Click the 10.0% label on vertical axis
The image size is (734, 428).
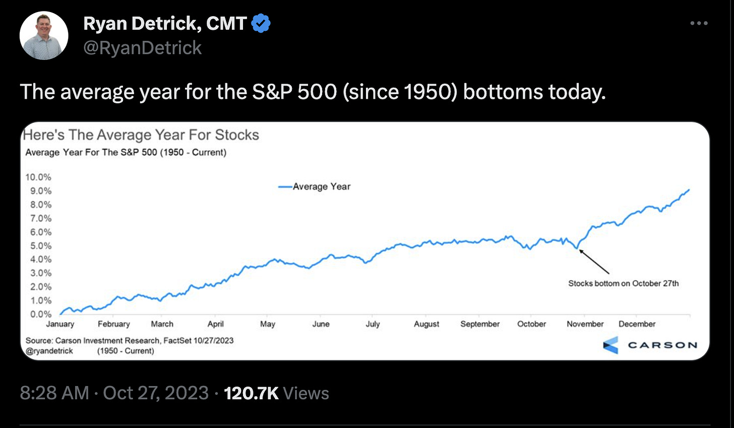[38, 177]
